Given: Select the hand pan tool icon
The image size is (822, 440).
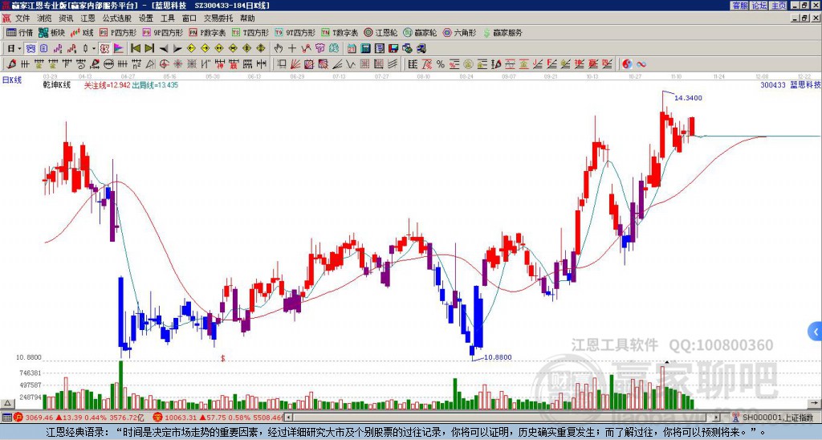Looking at the screenshot, I should click(279, 49).
